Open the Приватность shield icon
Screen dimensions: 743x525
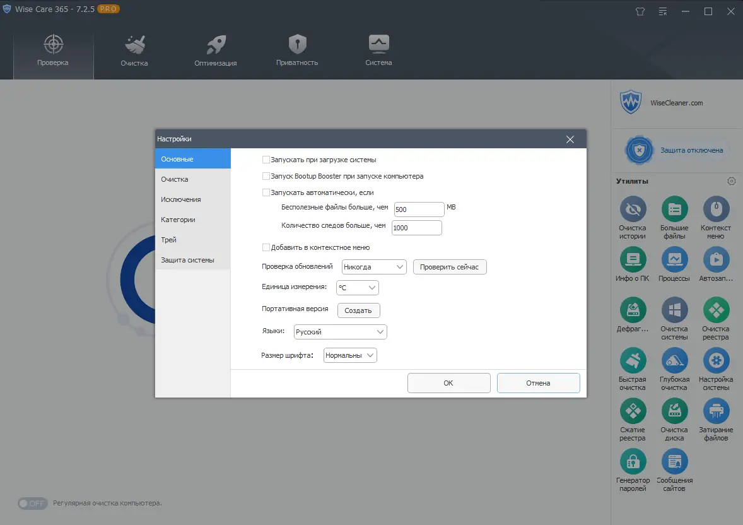point(298,44)
